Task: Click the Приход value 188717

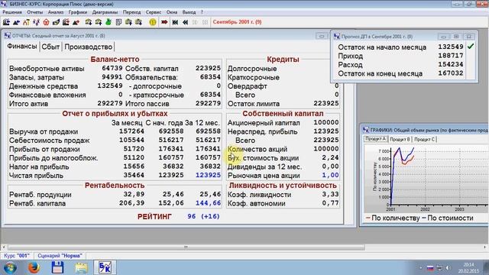Action: [451, 56]
